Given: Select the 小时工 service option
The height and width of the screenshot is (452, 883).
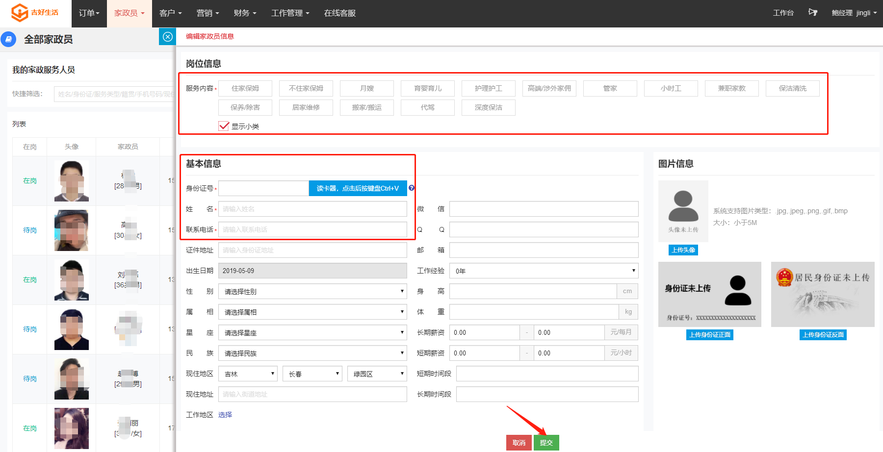Looking at the screenshot, I should click(671, 88).
